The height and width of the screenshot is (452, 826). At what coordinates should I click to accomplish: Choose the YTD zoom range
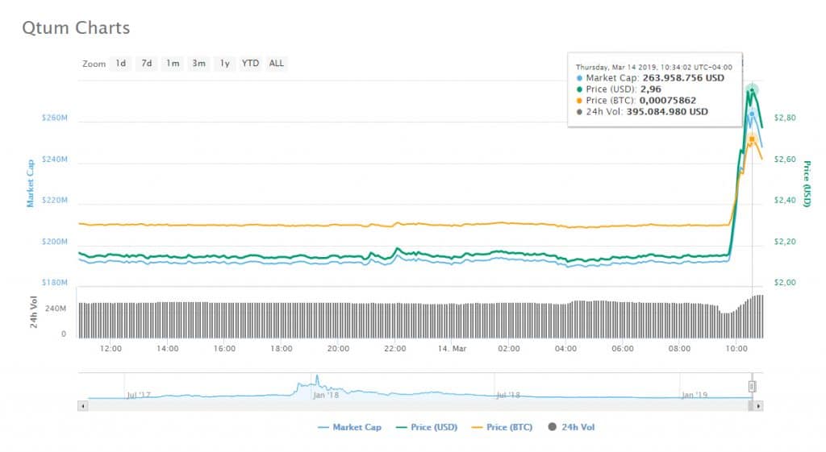(x=250, y=63)
